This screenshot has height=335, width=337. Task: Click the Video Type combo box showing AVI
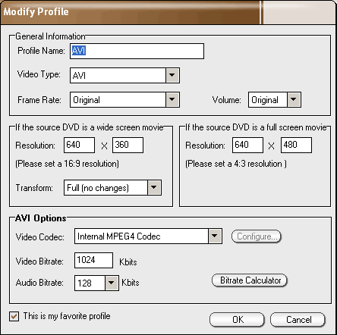(124, 75)
